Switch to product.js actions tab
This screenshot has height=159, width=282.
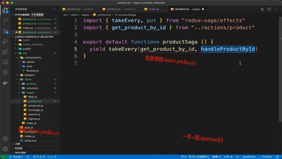click(x=78, y=9)
